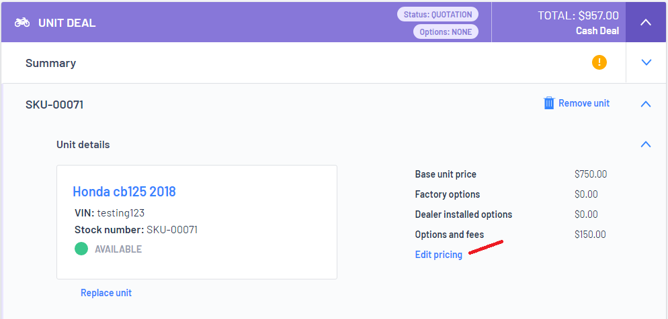
Task: Collapse the Unit Deal panel with the white chevron
Action: click(x=646, y=22)
